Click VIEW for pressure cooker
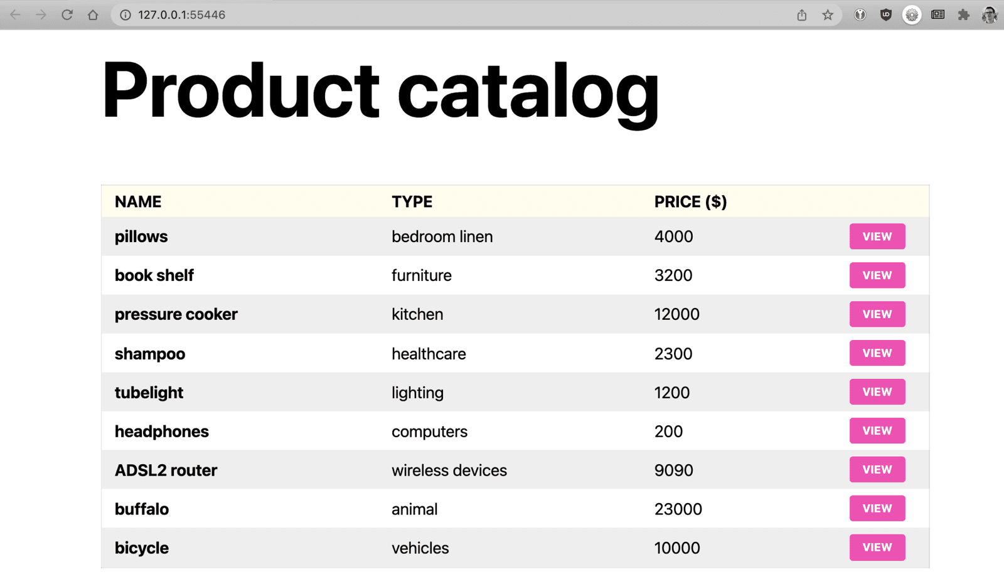 point(877,314)
